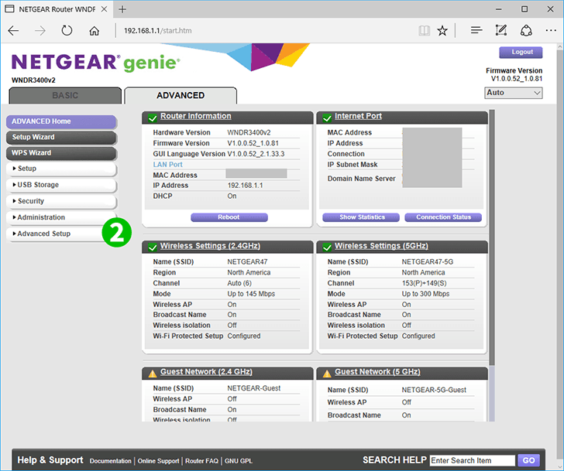Viewport: 564px width, 471px height.
Task: Expand the Security section
Action: pyautogui.click(x=61, y=201)
